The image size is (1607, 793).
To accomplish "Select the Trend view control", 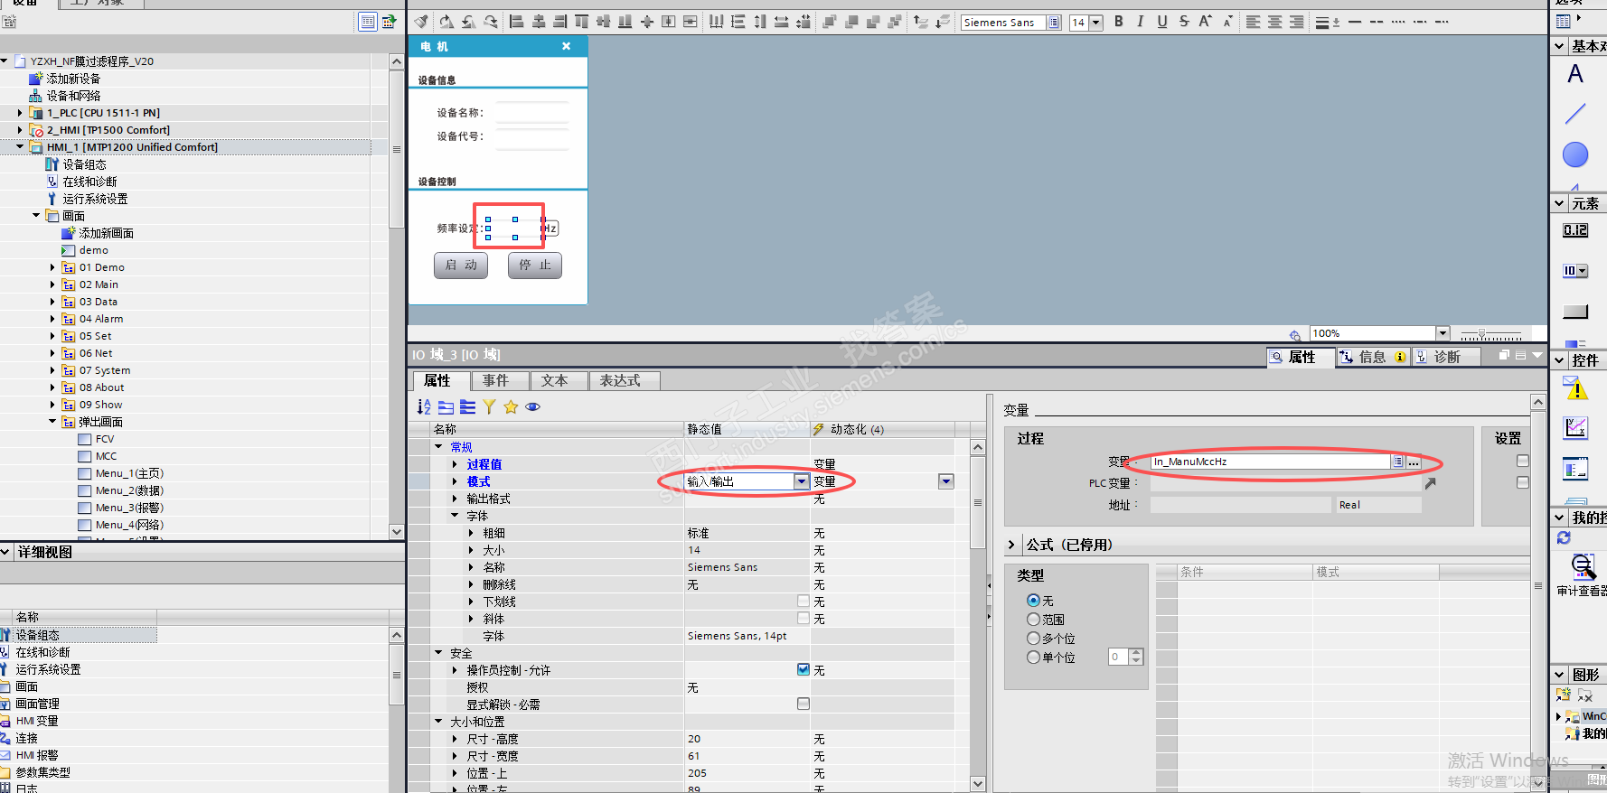I will pos(1576,428).
